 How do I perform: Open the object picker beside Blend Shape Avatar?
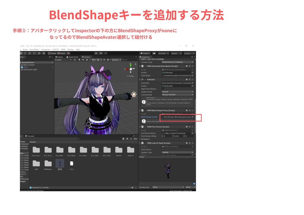pyautogui.click(x=192, y=117)
